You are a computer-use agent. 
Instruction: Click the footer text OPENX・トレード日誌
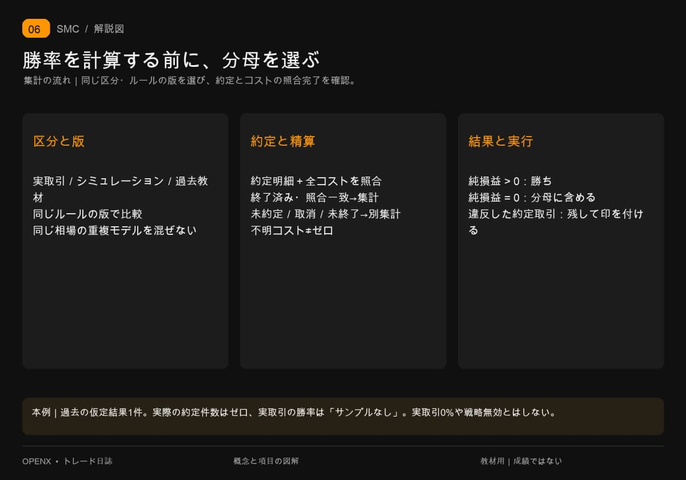click(x=67, y=461)
